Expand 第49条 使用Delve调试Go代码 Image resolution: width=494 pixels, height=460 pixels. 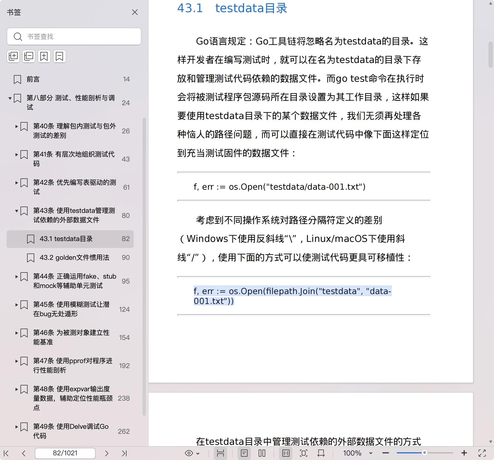17,427
